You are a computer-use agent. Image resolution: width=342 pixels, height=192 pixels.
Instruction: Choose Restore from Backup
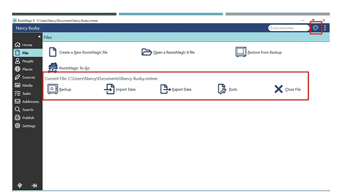258,52
